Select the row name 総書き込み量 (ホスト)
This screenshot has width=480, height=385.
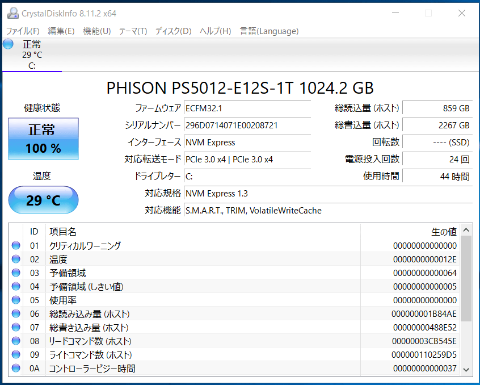click(89, 328)
